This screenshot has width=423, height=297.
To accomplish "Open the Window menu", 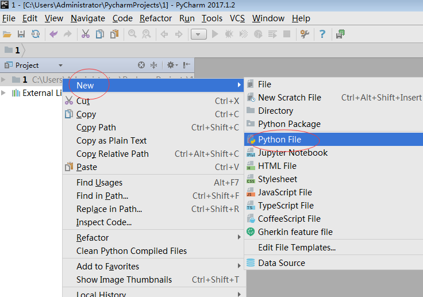I will point(268,18).
